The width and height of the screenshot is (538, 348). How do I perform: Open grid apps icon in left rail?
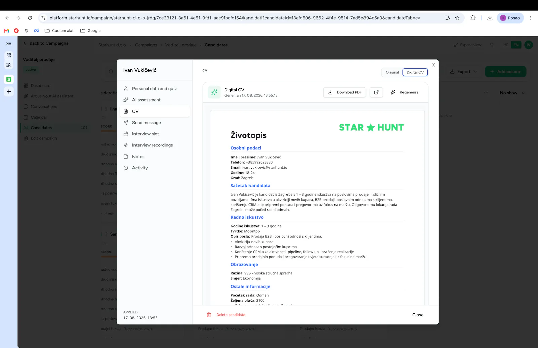pos(9,55)
